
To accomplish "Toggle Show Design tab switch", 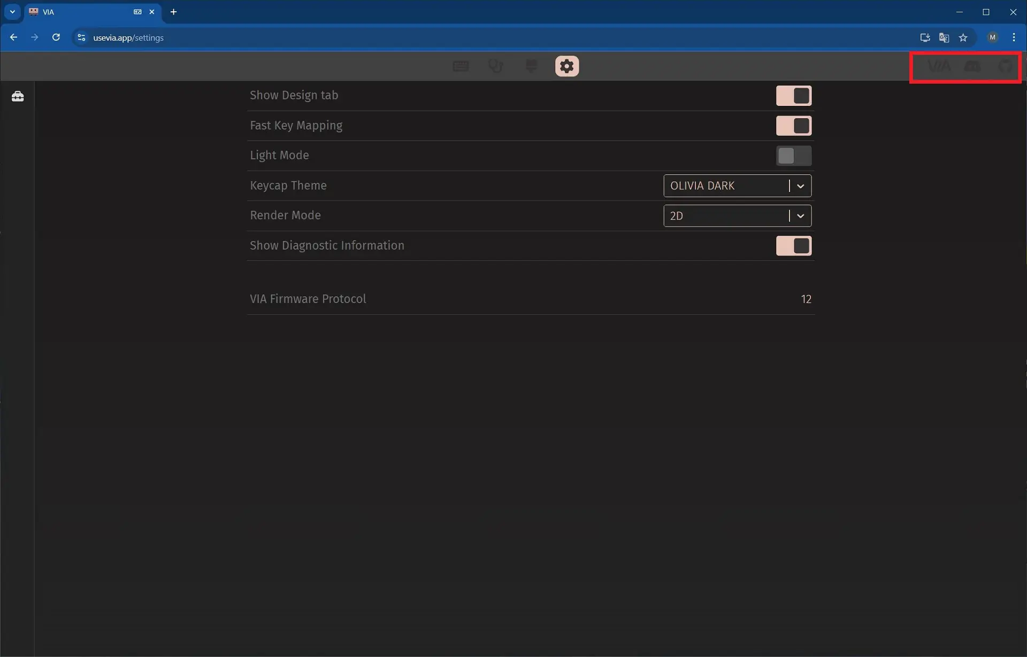I will pyautogui.click(x=793, y=96).
